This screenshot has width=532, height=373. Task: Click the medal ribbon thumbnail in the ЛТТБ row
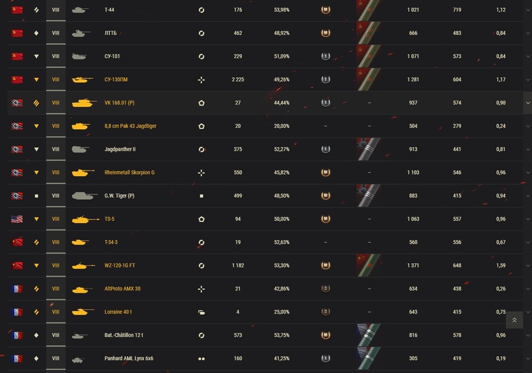[369, 33]
